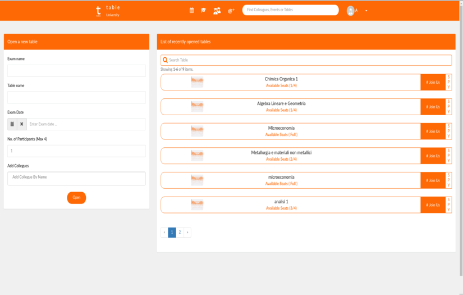Click the Table name input field
The width and height of the screenshot is (463, 295).
pyautogui.click(x=76, y=97)
